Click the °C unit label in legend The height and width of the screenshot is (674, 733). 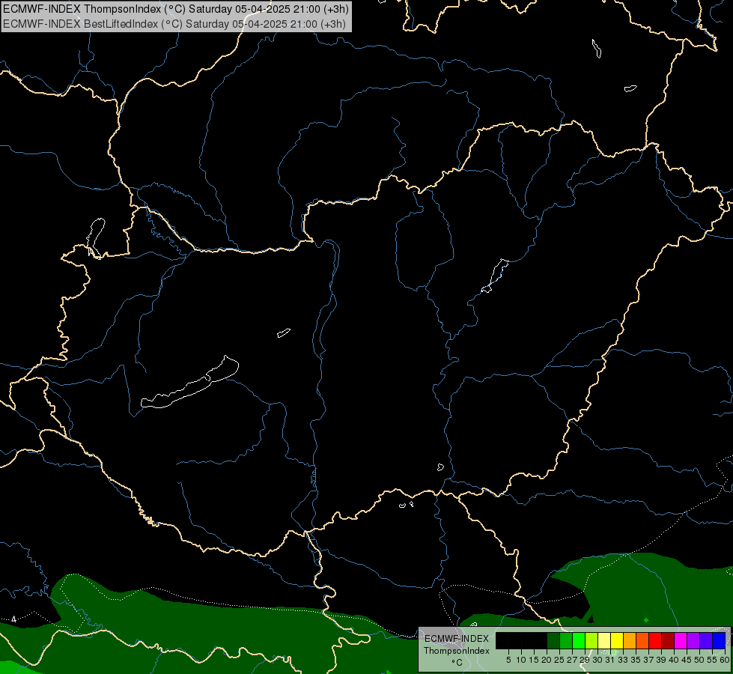tap(457, 663)
